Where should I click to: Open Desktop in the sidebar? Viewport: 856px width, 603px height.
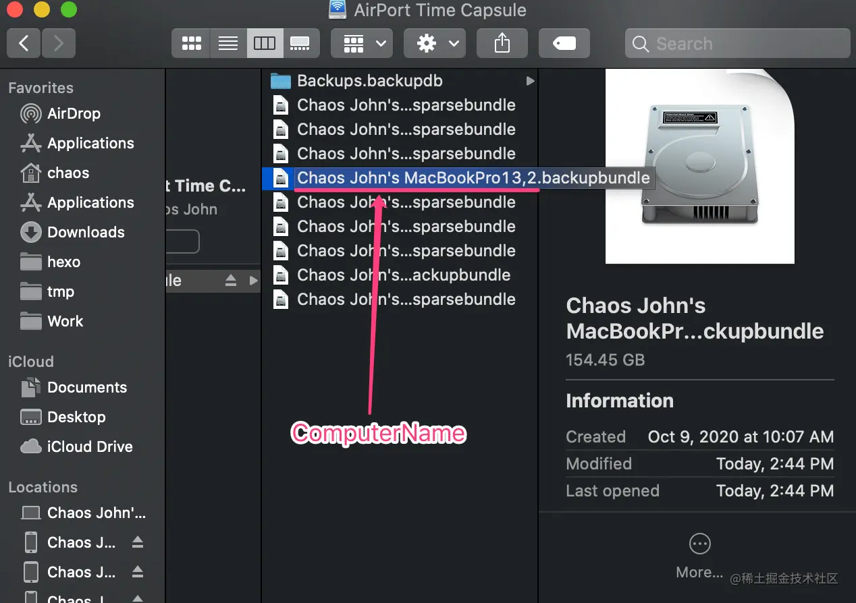[x=76, y=417]
